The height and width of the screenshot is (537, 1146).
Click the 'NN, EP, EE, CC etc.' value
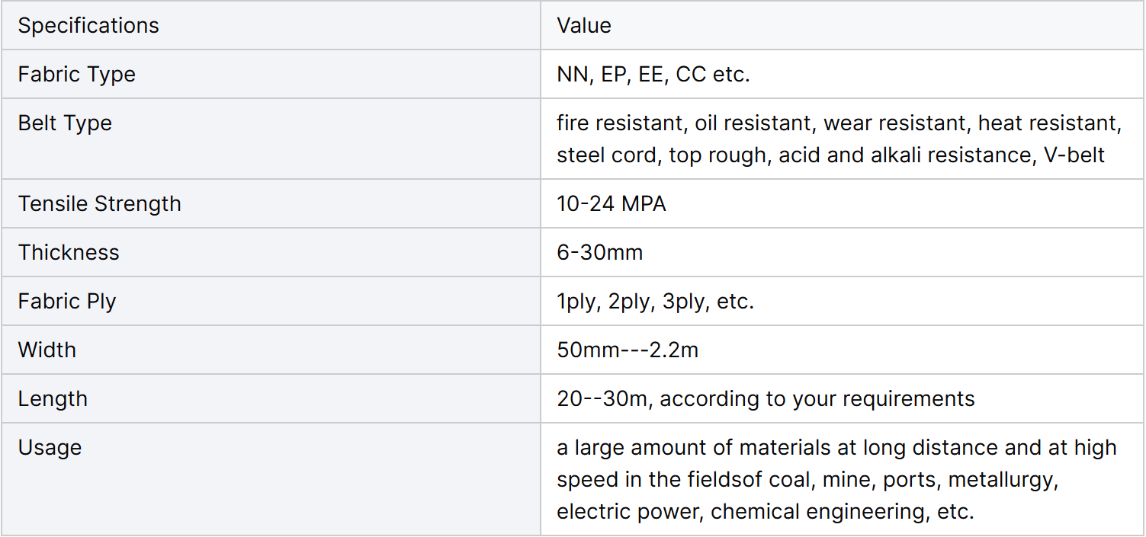coord(653,75)
